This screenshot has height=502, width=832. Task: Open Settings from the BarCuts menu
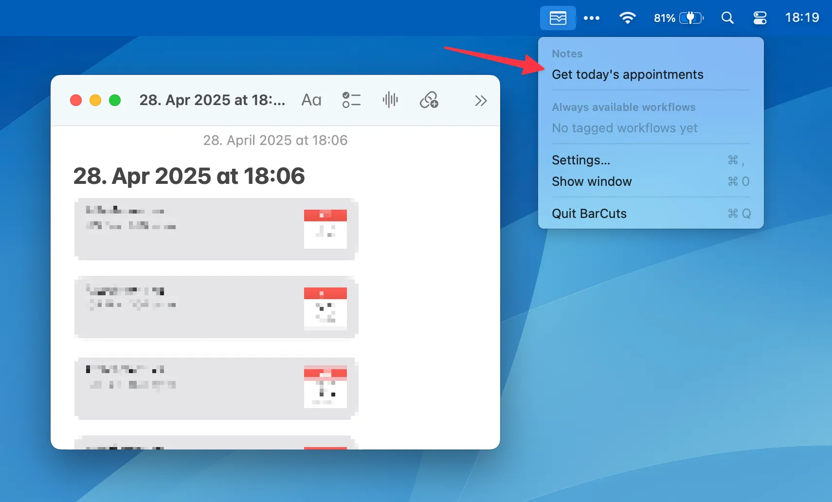(582, 160)
